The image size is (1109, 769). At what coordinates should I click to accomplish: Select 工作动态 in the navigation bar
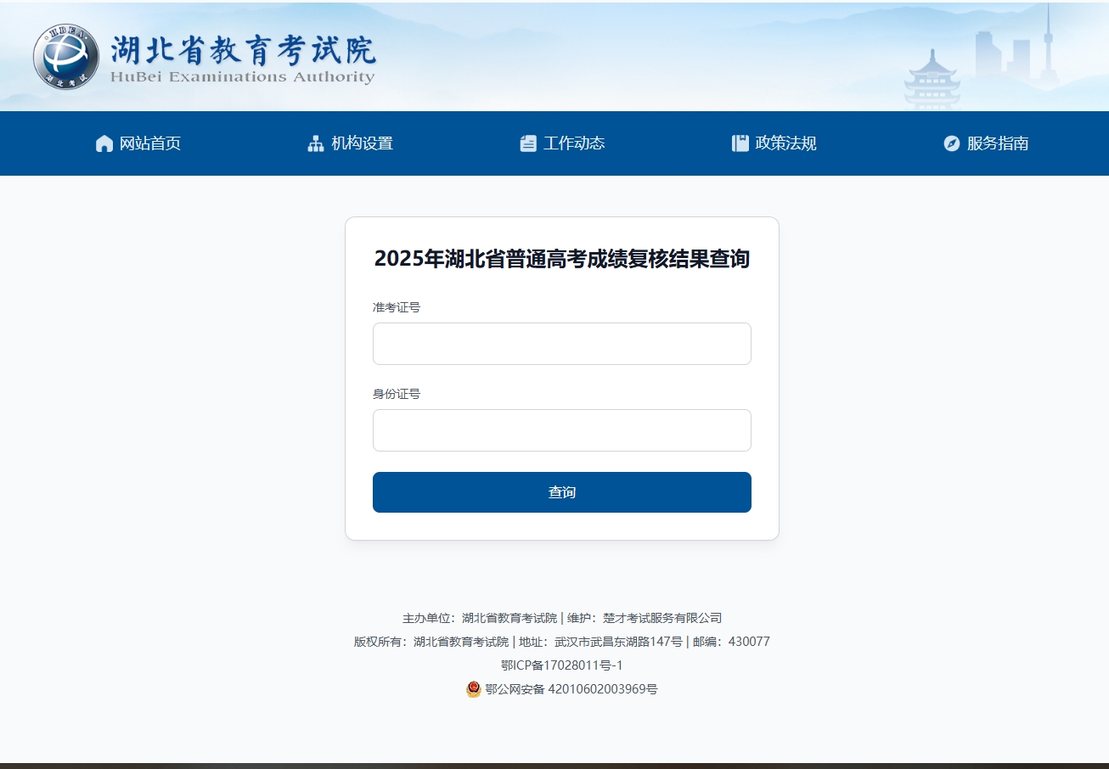click(x=574, y=143)
